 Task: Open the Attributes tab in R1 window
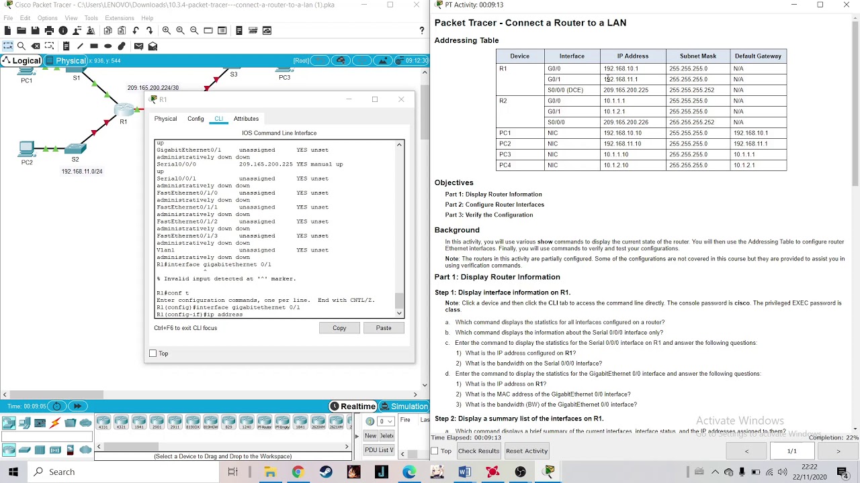[x=246, y=119]
